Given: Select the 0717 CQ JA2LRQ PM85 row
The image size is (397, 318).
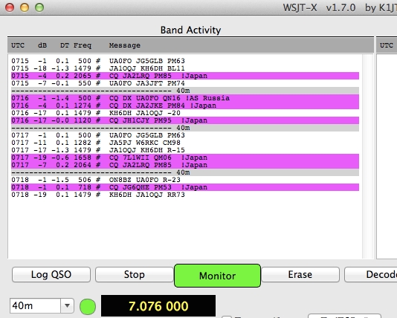Looking at the screenshot, I should tap(185, 165).
